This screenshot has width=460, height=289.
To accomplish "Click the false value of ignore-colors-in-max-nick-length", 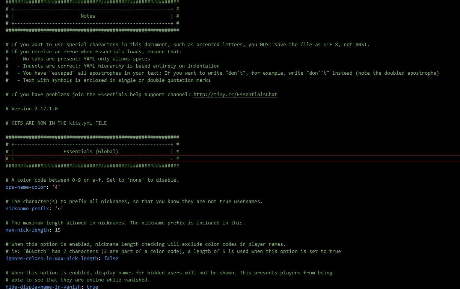I will [x=111, y=258].
